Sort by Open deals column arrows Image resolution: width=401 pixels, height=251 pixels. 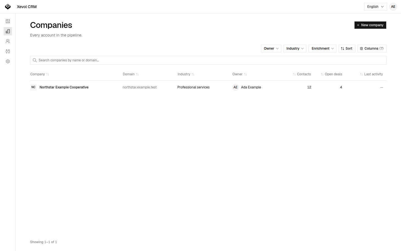(322, 74)
